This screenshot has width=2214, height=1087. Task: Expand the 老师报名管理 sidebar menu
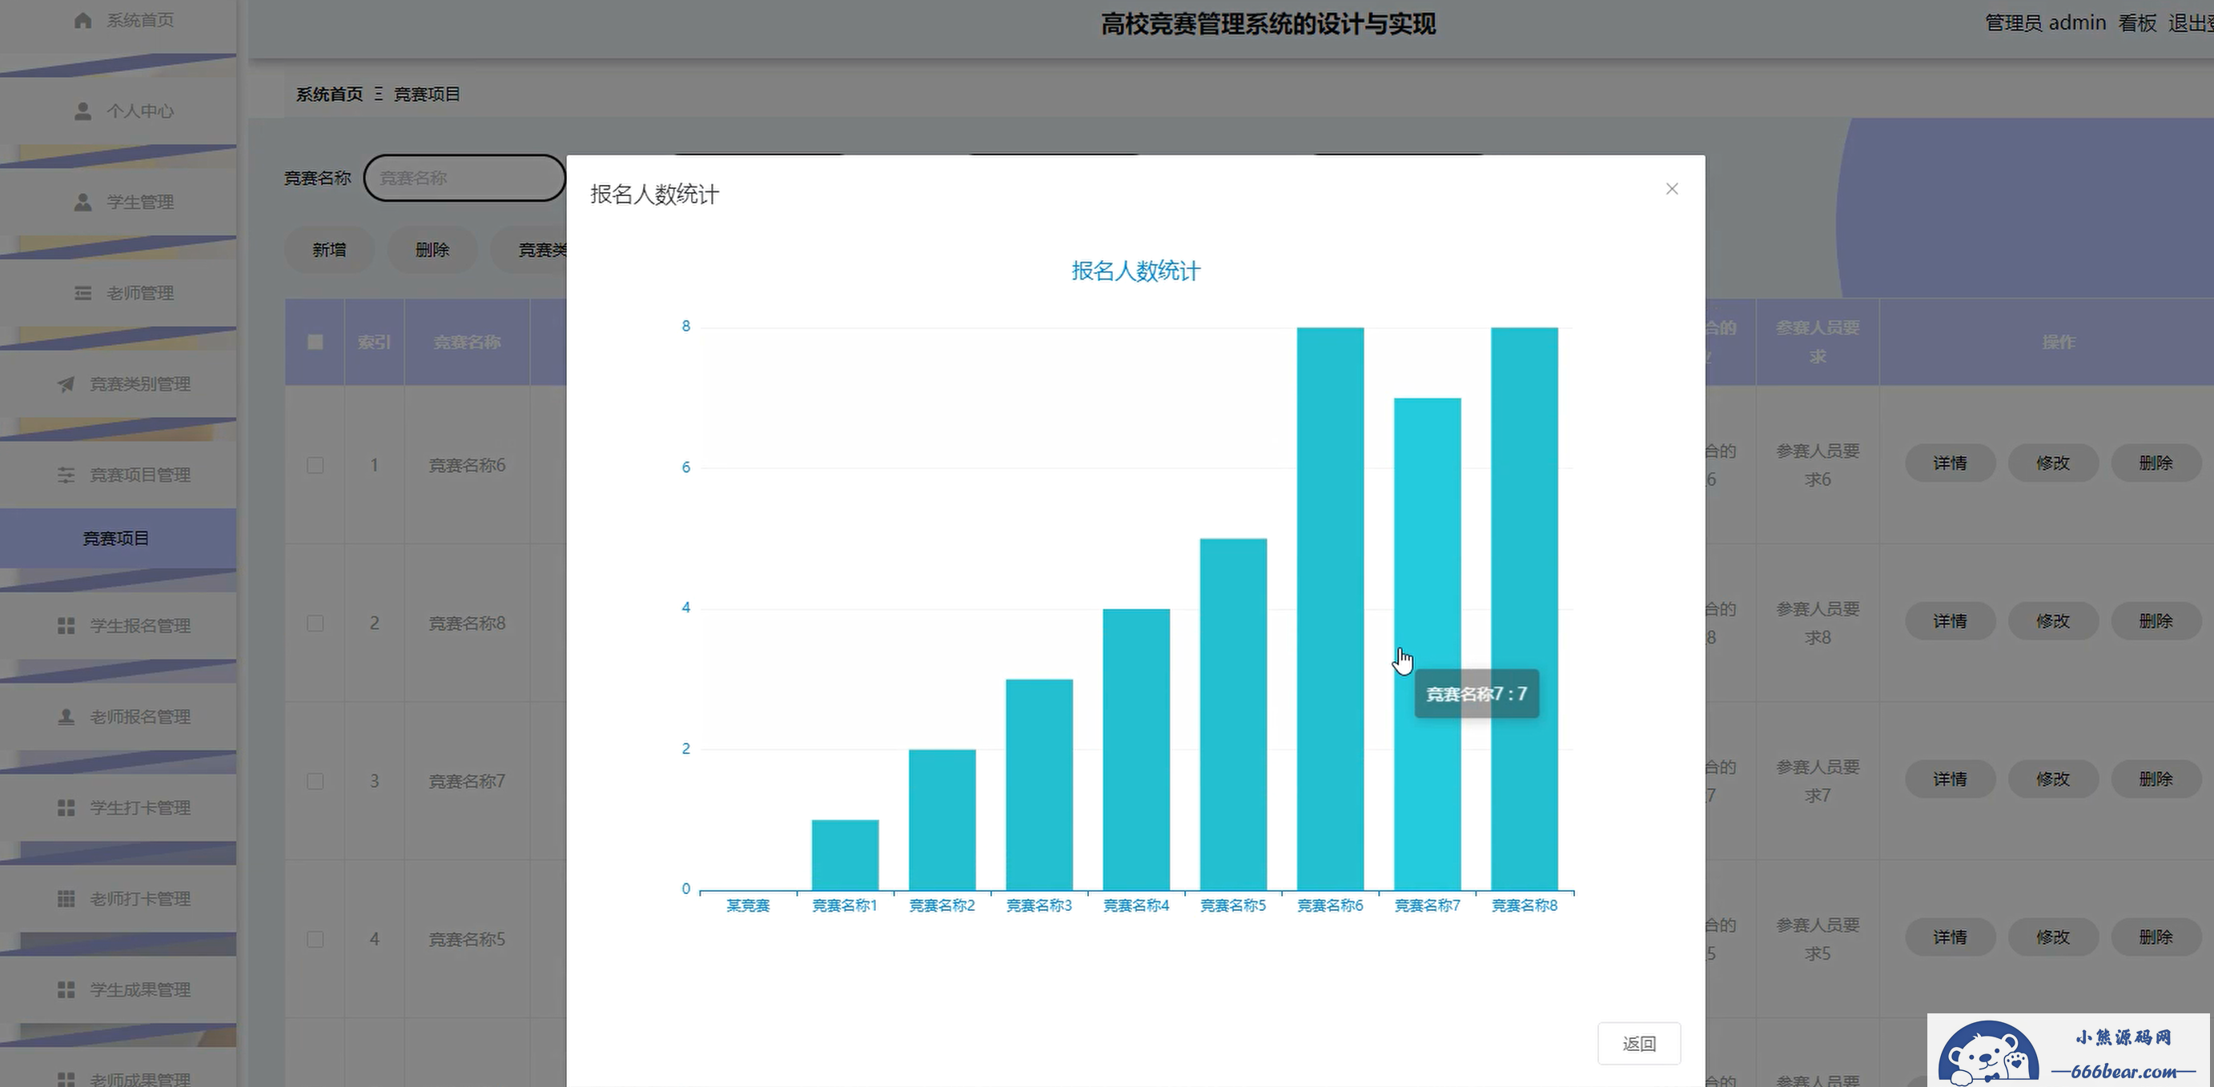coord(139,716)
